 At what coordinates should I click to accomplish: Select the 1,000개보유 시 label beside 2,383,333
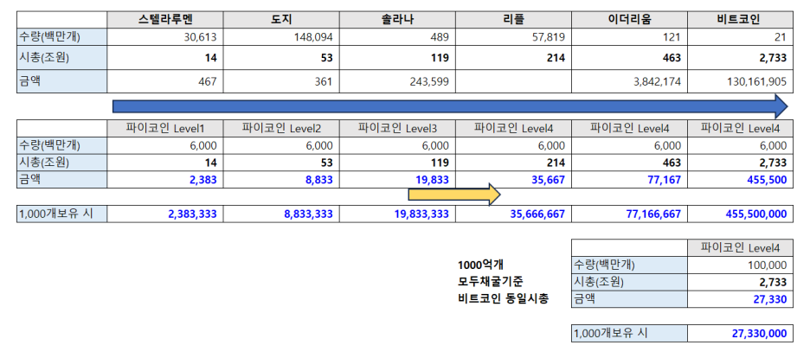62,214
